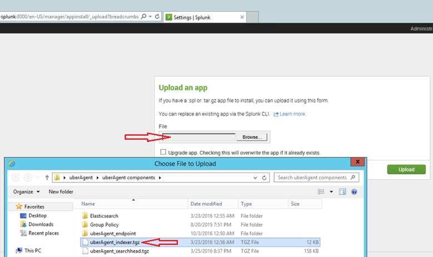This screenshot has height=257, width=433.
Task: Click the 3/25/2016 8:37 PM date cell
Action: click(x=211, y=251)
